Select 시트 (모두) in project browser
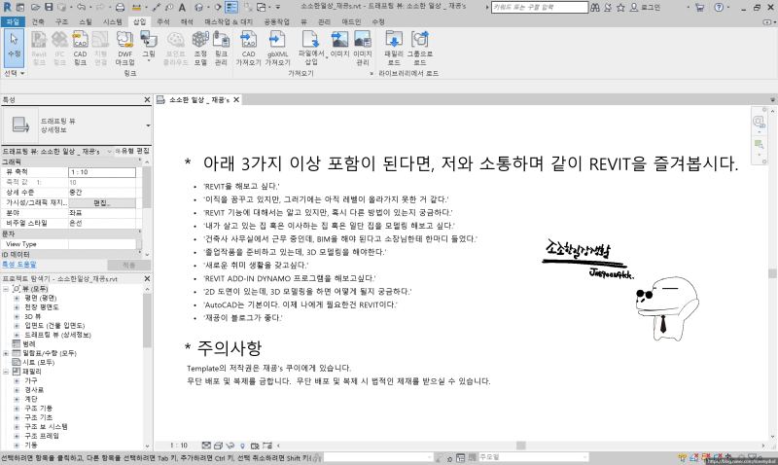This screenshot has height=465, width=778. (x=39, y=363)
